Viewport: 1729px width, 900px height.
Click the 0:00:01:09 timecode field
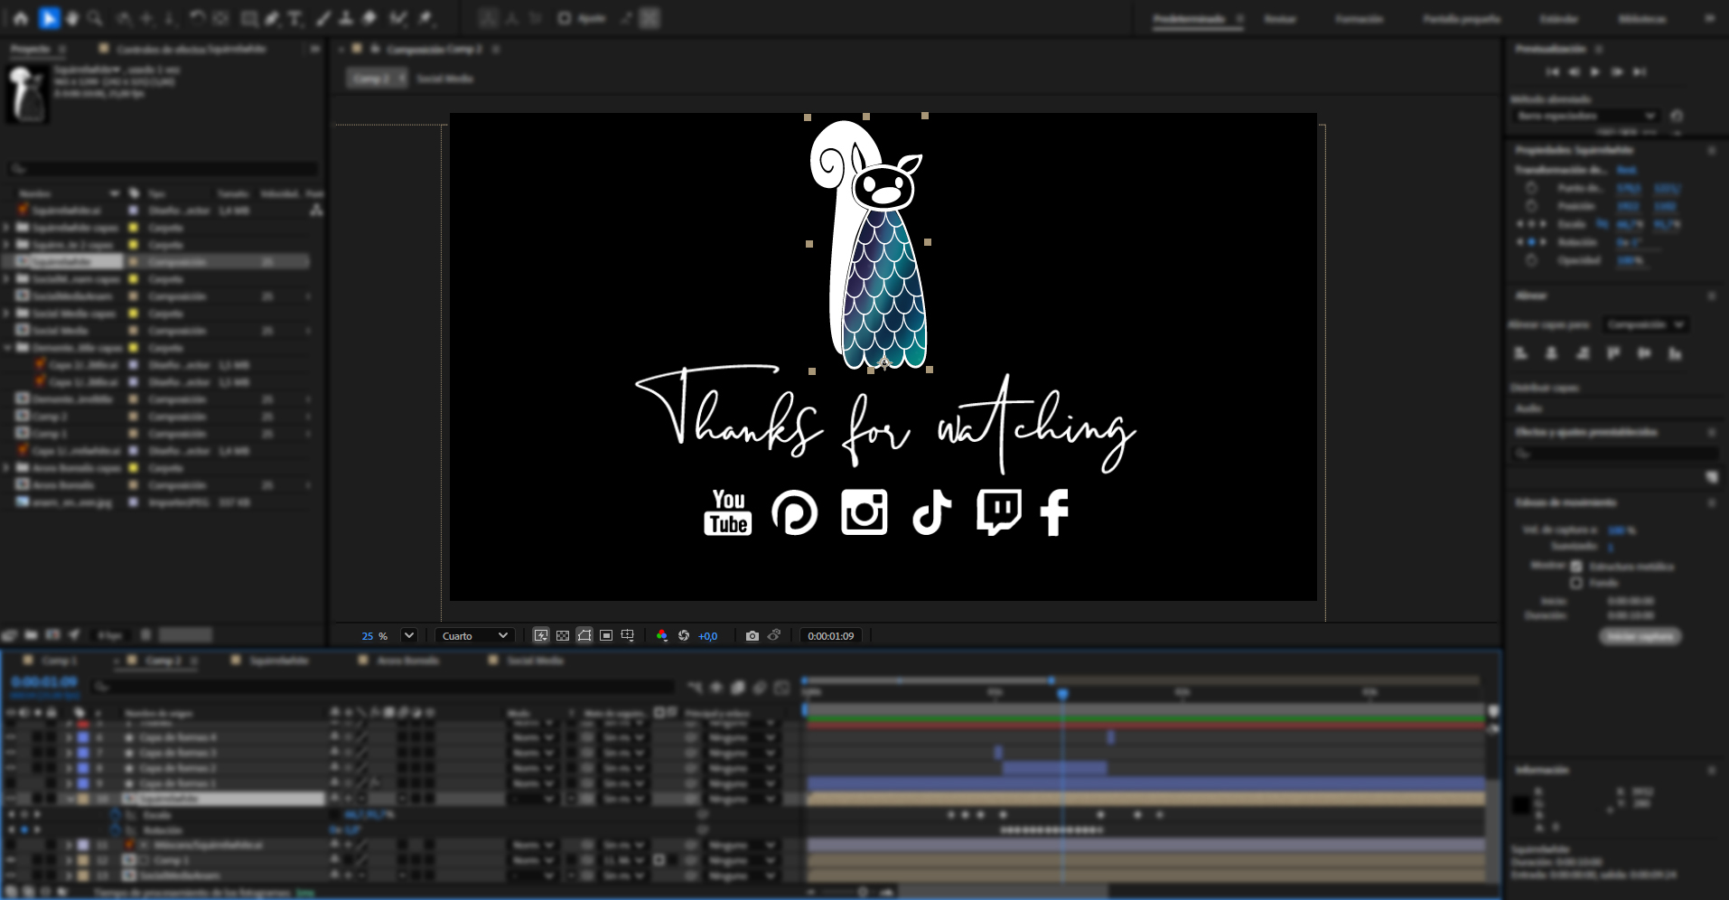[830, 635]
